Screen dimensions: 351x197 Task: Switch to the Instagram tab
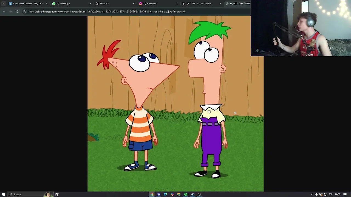(158, 4)
